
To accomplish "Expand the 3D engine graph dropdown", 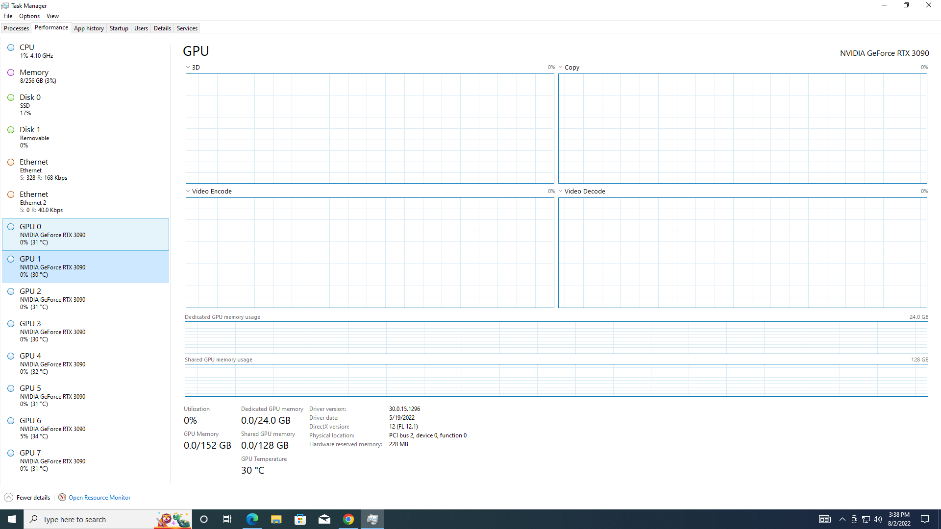I will tap(188, 68).
